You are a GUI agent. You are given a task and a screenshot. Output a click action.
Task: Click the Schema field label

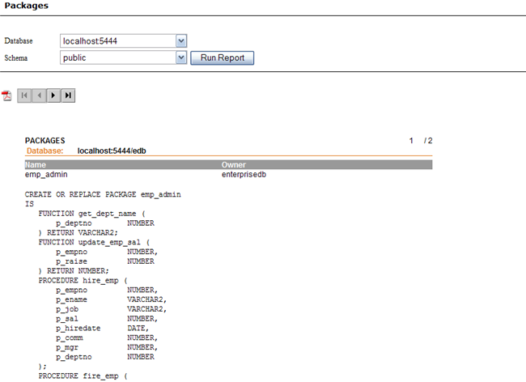click(15, 57)
